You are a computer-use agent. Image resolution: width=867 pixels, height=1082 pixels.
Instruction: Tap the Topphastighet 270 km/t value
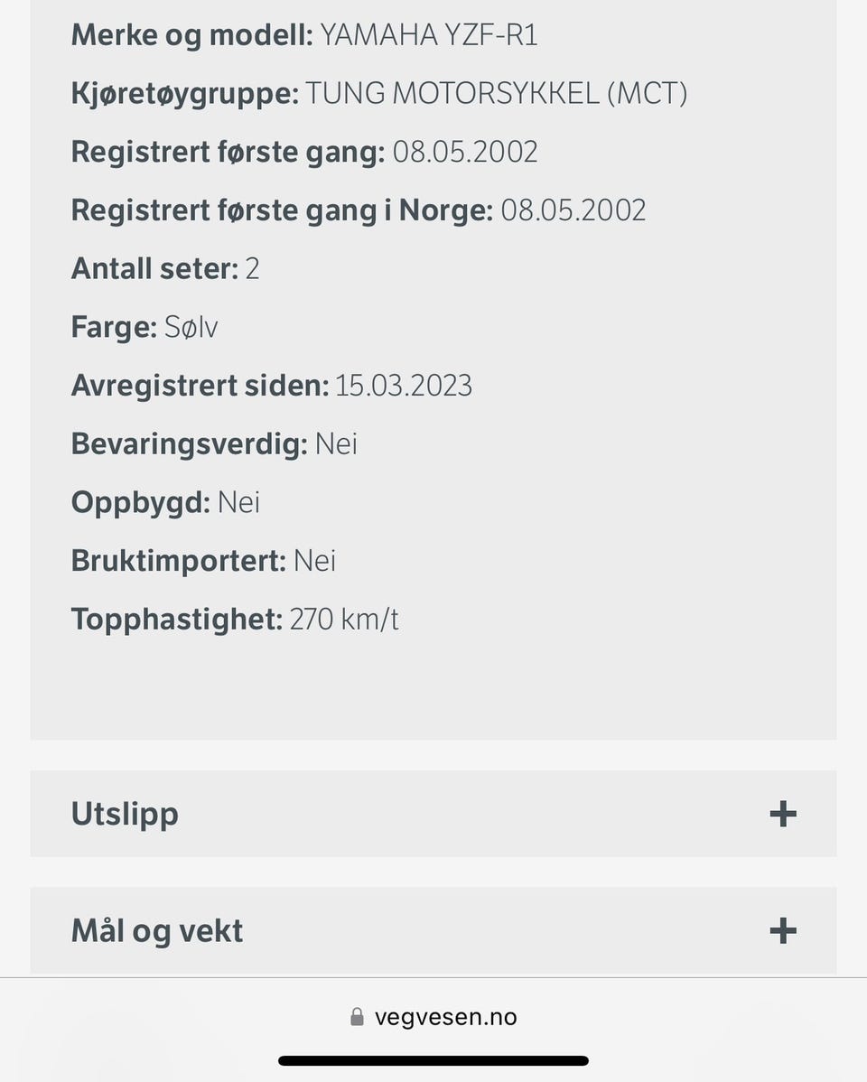(344, 620)
